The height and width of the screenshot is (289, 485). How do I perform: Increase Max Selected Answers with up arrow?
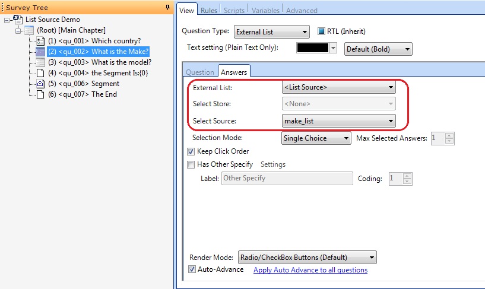coord(449,135)
